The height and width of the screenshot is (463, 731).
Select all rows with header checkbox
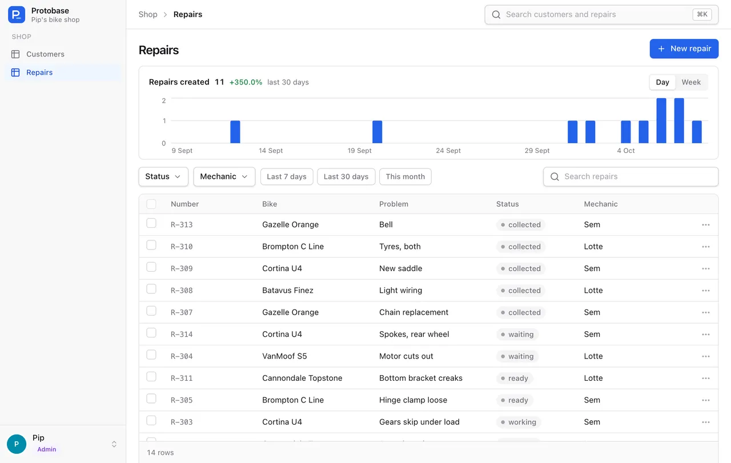pyautogui.click(x=151, y=204)
